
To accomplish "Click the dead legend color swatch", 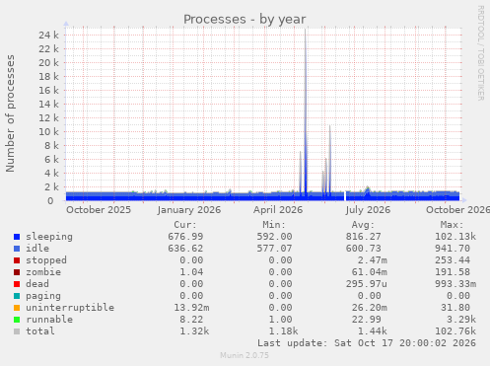I will coord(17,284).
